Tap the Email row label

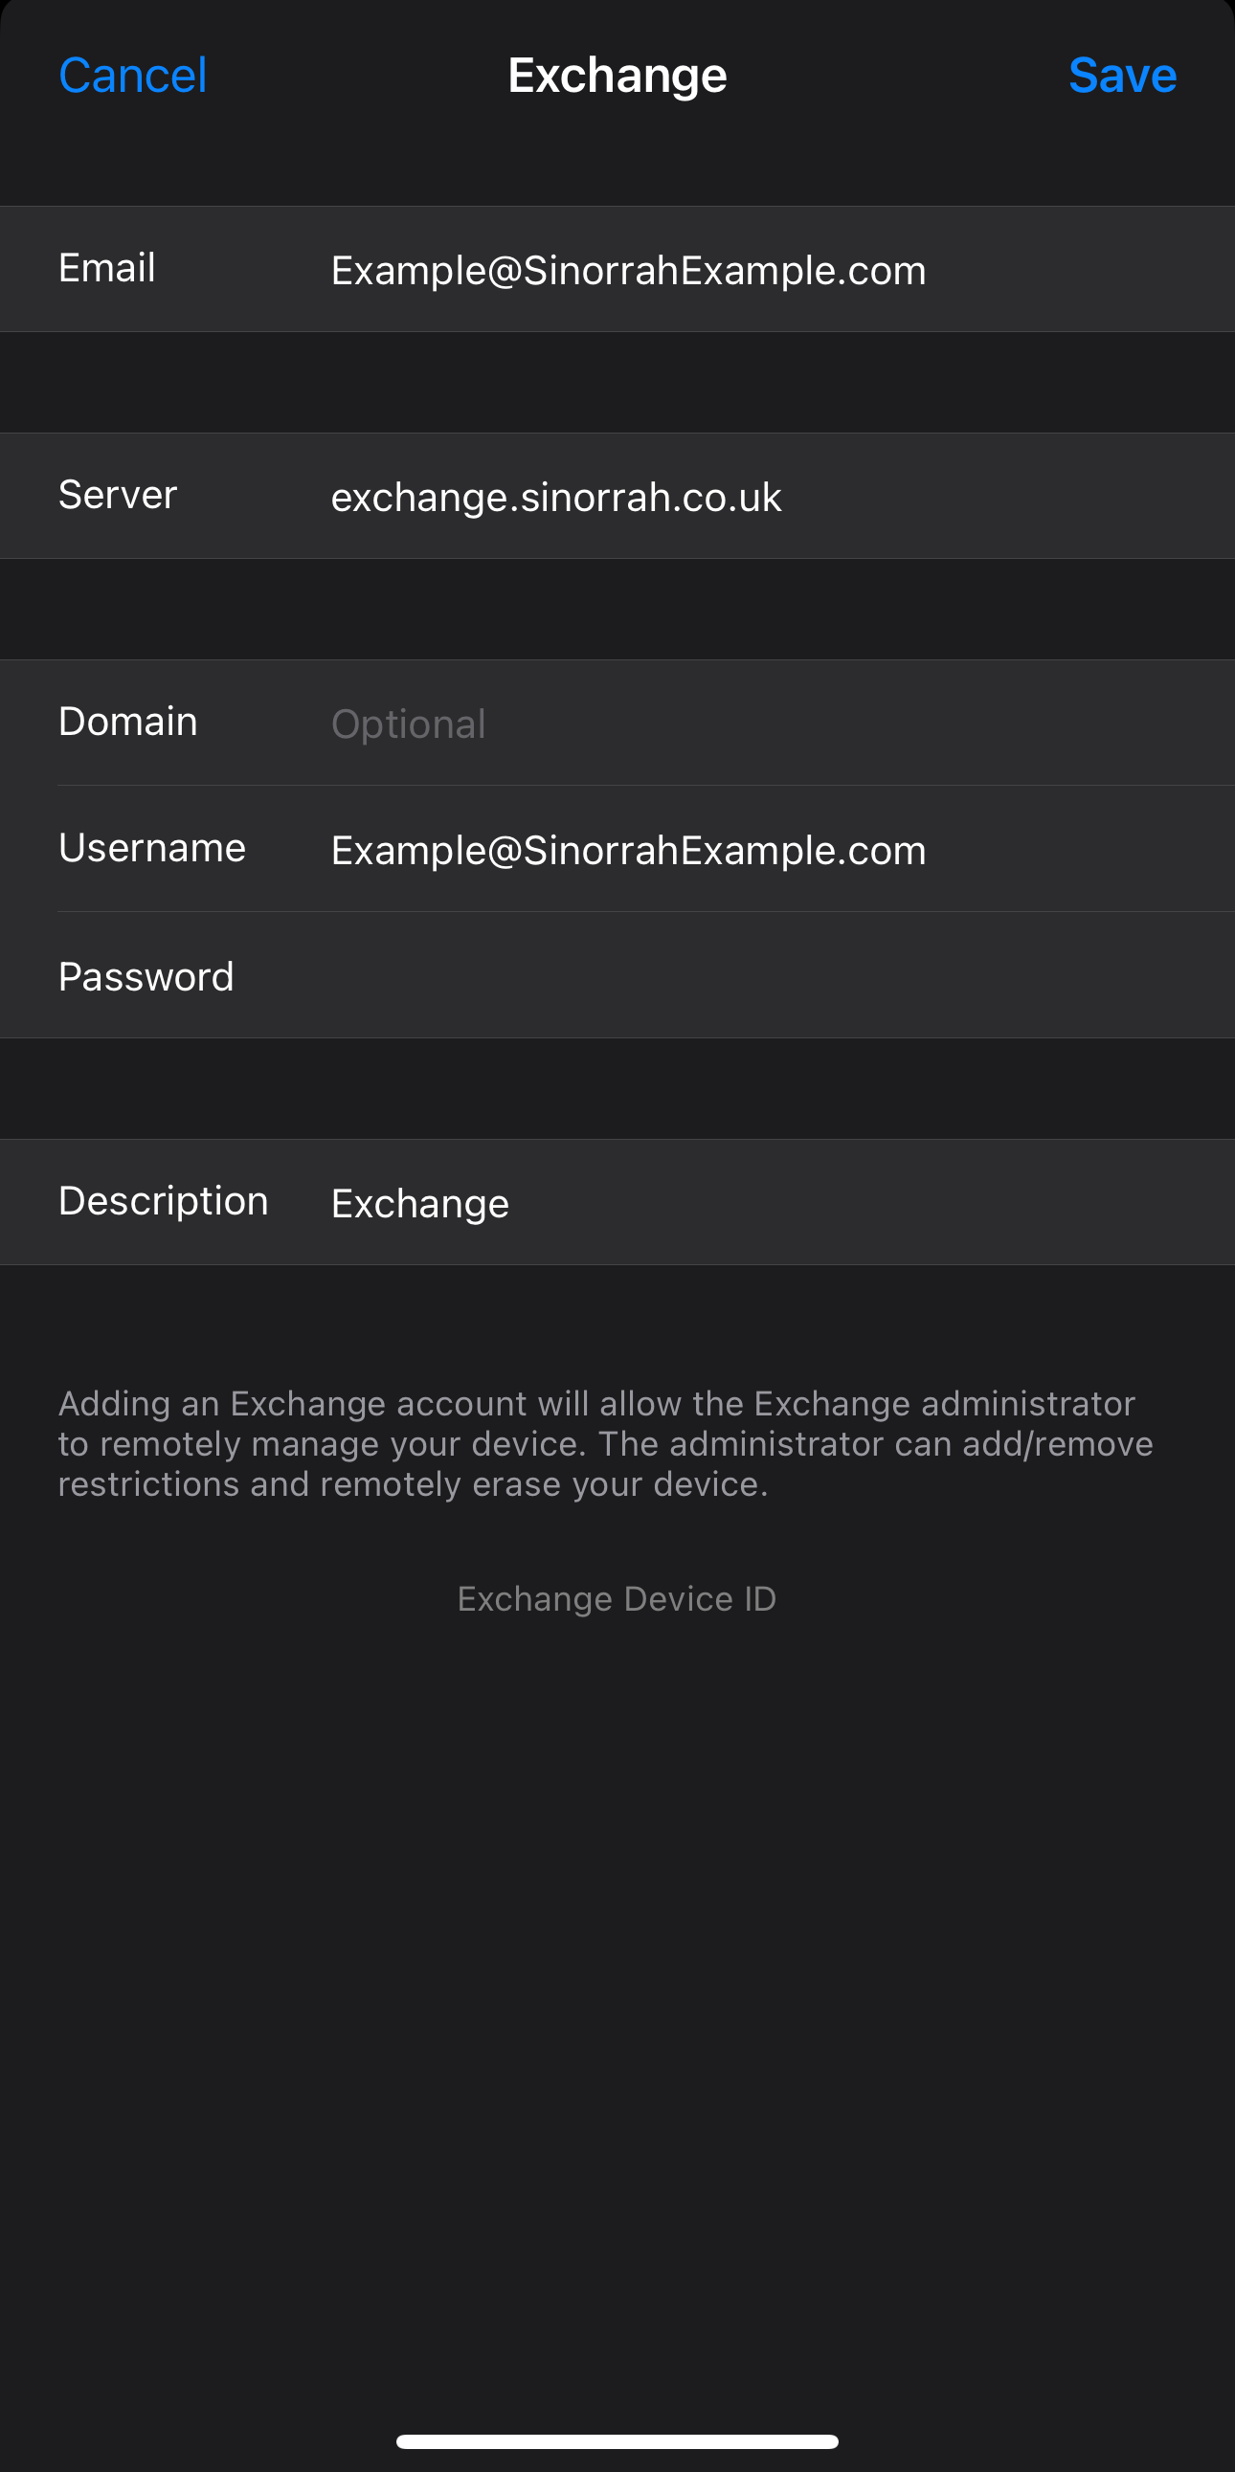point(106,268)
